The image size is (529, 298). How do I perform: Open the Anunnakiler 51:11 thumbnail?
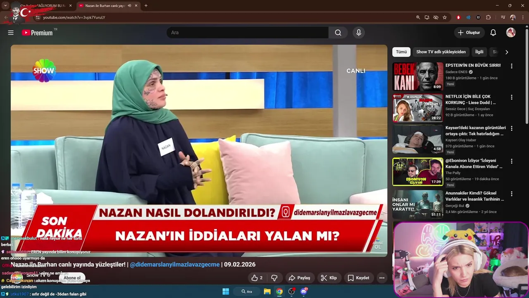[417, 204]
